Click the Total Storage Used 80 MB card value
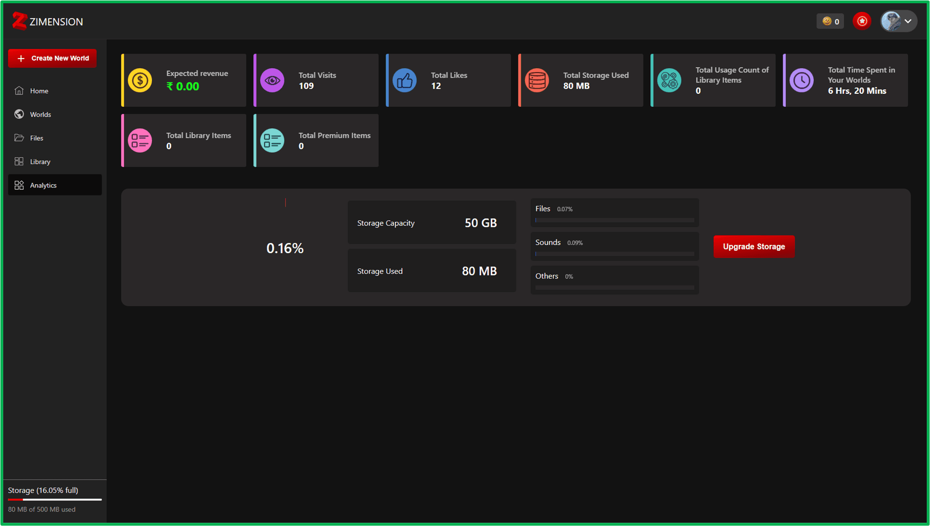This screenshot has height=526, width=930. 576,86
